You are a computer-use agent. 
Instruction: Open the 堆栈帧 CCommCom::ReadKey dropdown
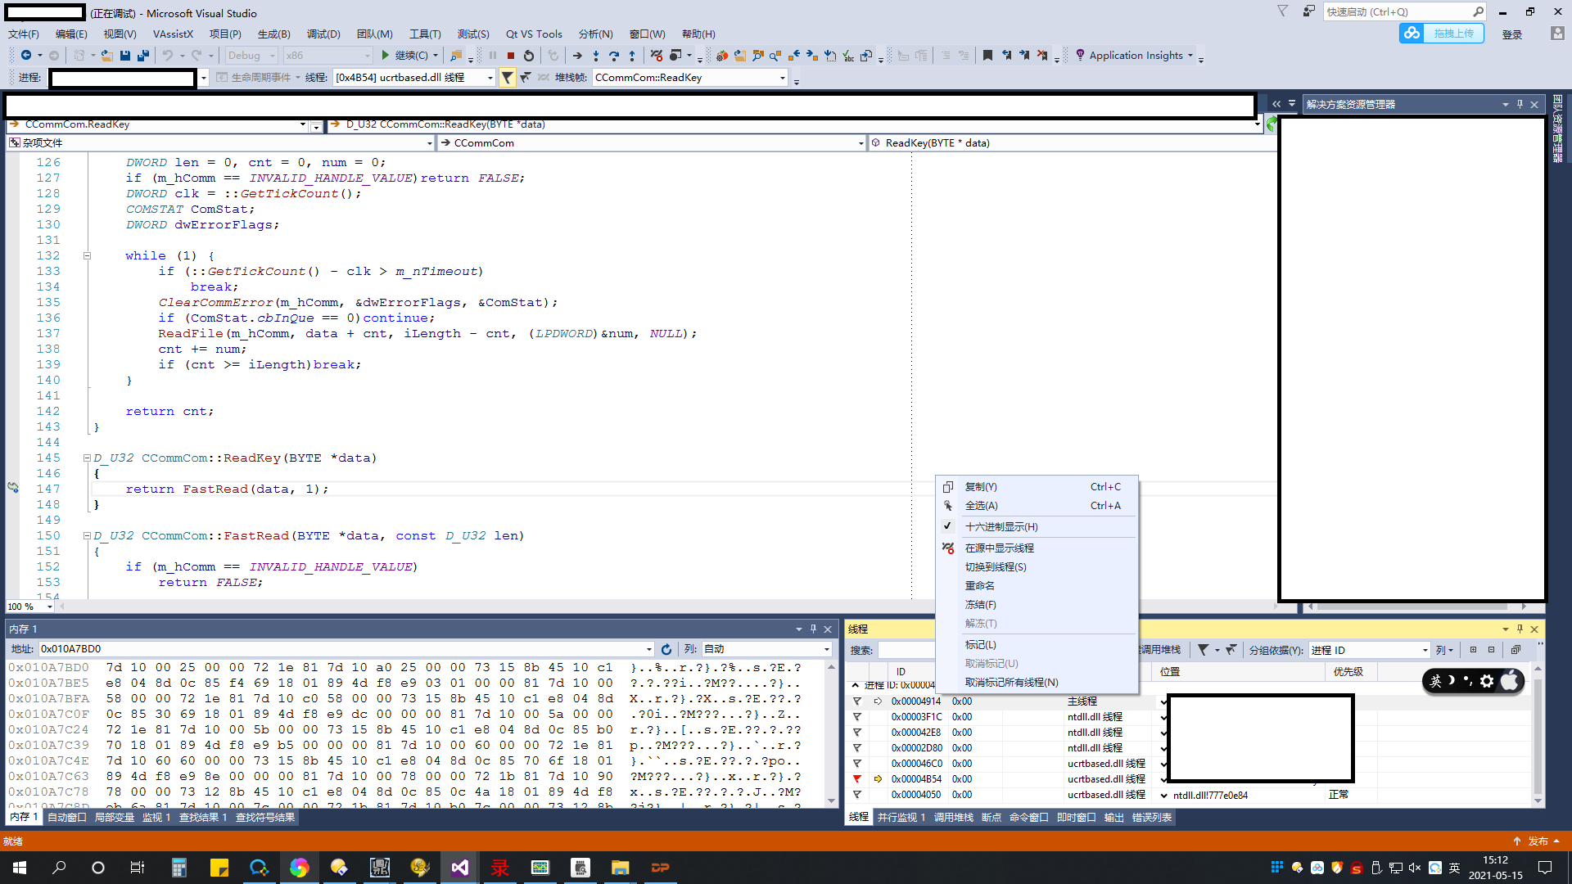783,78
